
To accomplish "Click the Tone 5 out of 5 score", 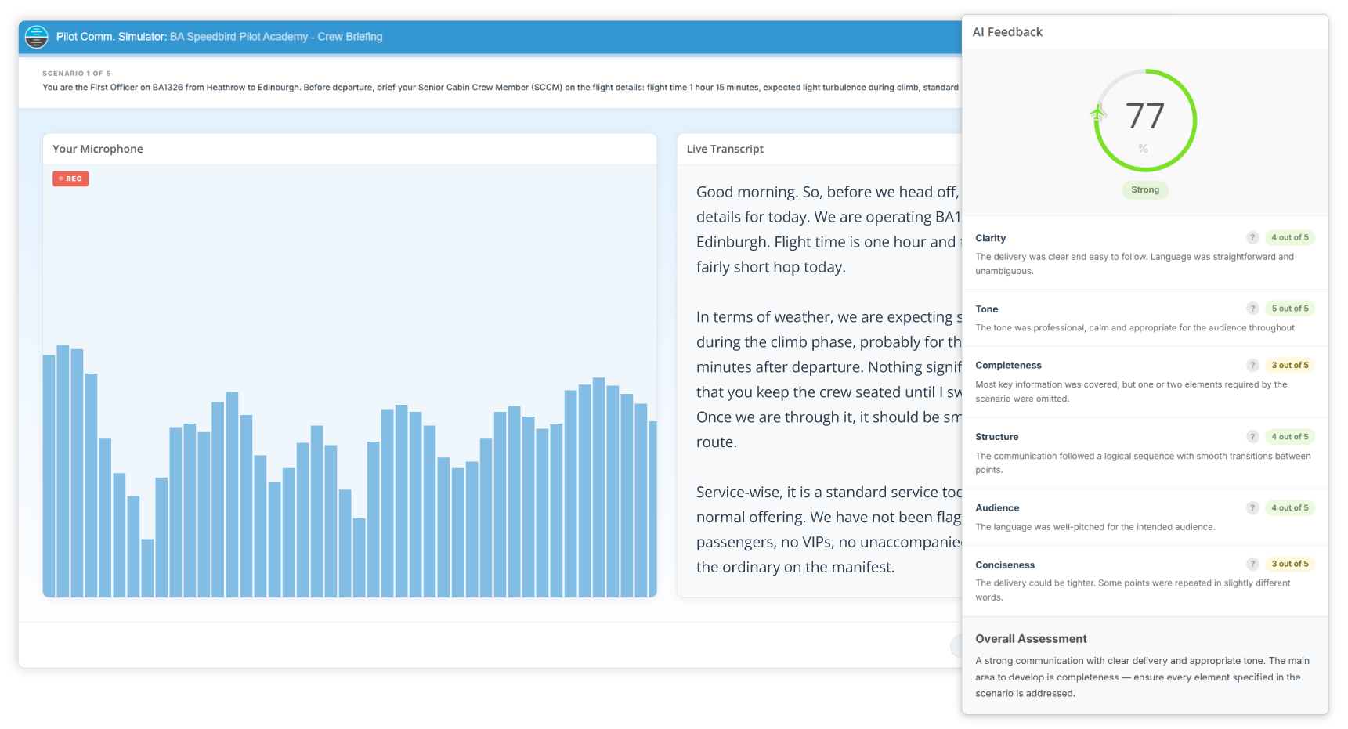I will pos(1289,309).
